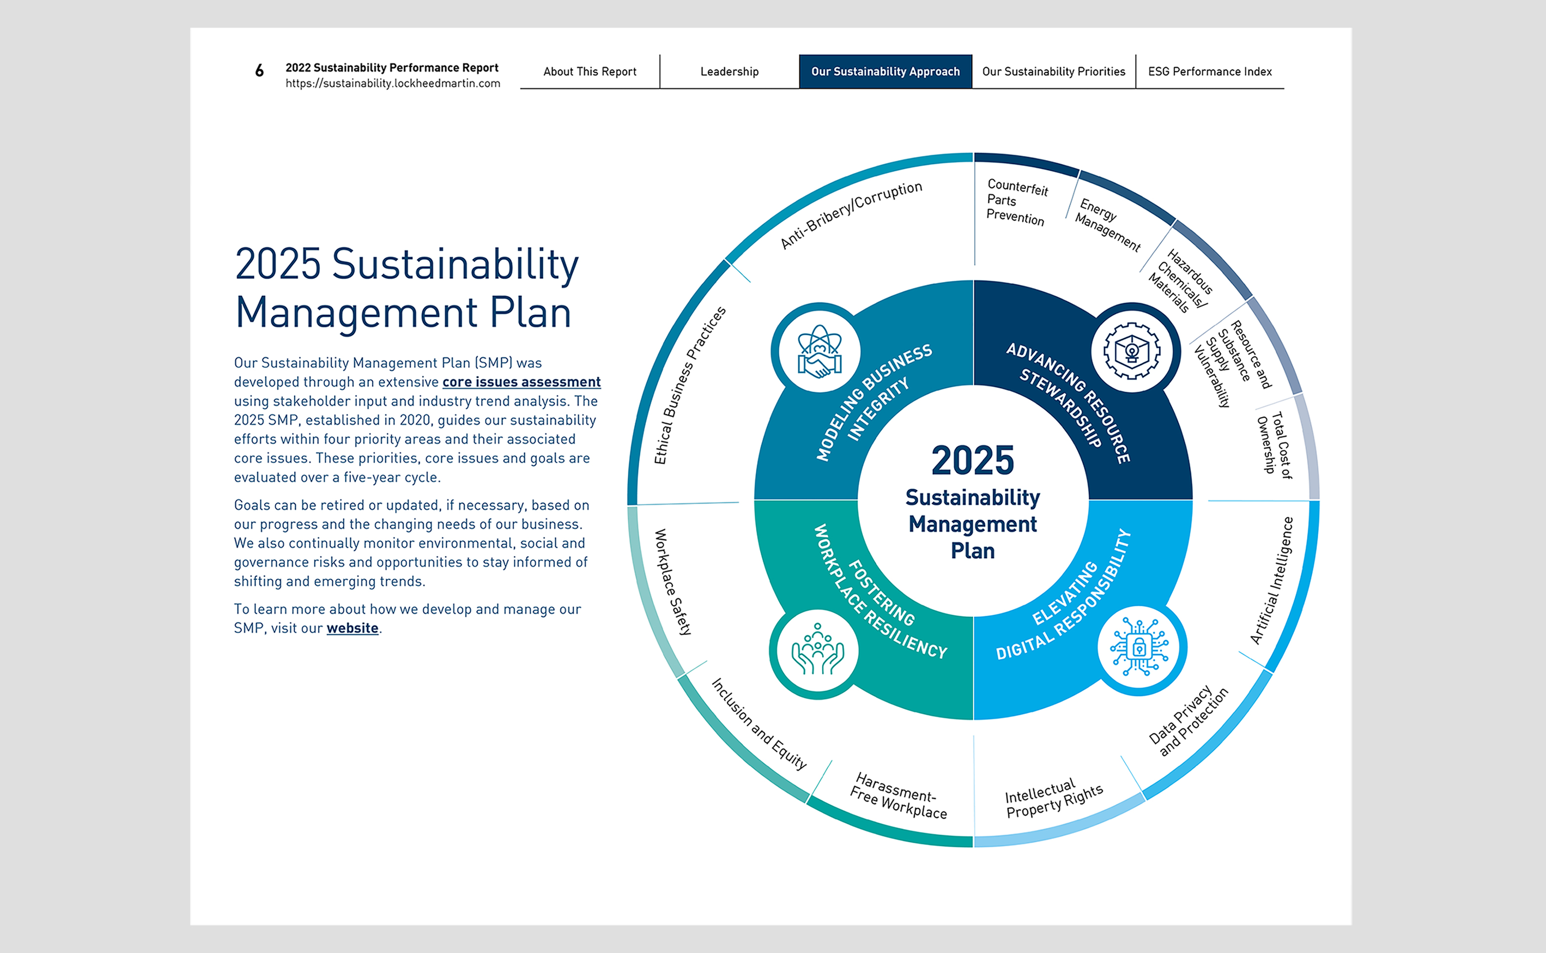This screenshot has height=953, width=1546.
Task: Click the gear lightbulb Resource Stewardship icon
Action: point(1132,351)
